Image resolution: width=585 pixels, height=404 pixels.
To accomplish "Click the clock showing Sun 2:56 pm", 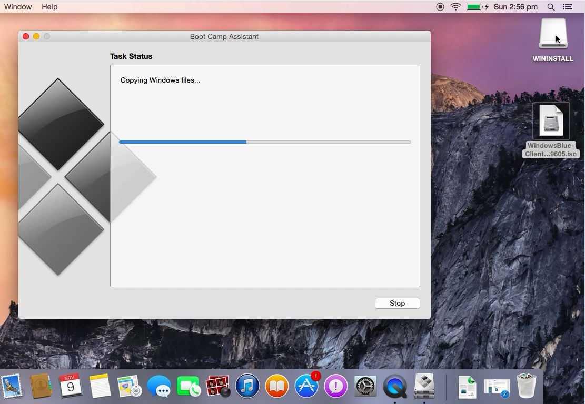I will 515,7.
